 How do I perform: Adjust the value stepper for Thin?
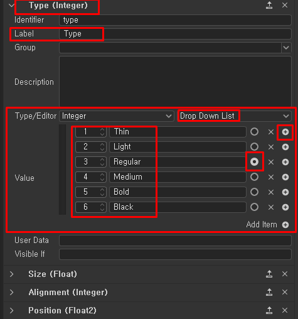coord(102,132)
